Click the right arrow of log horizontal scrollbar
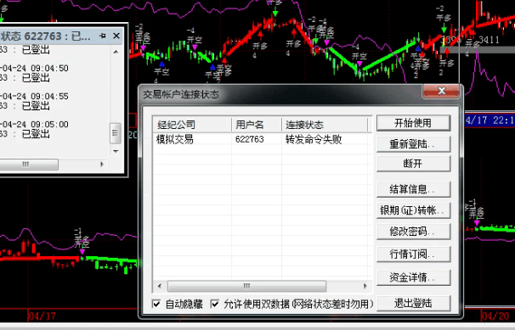The image size is (515, 330). pos(102,165)
